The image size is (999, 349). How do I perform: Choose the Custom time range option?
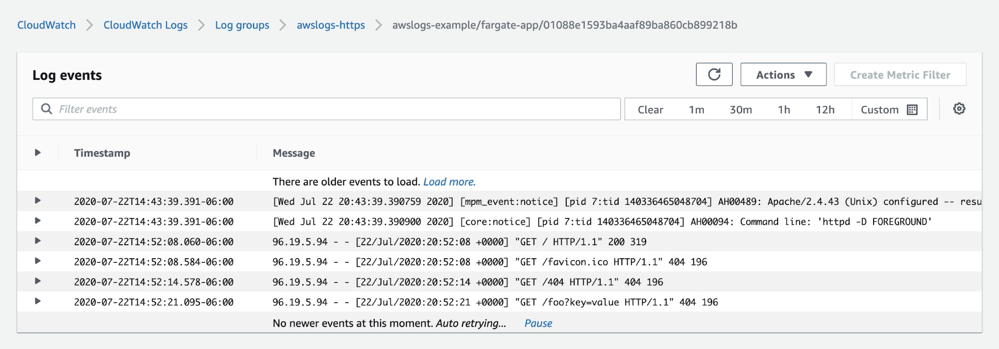pyautogui.click(x=889, y=110)
